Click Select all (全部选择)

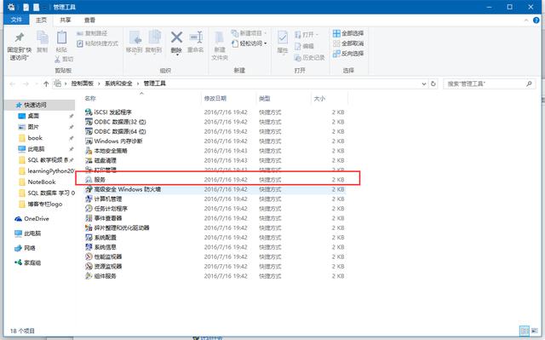348,33
